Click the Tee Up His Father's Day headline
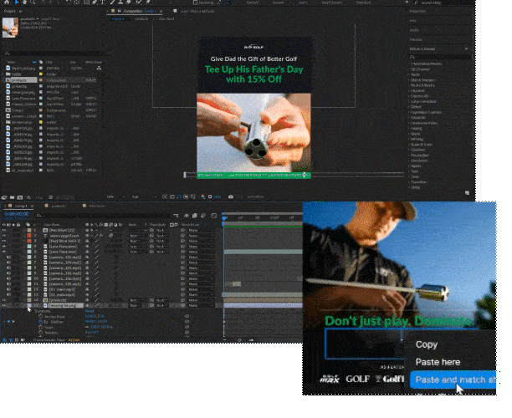The image size is (512, 418). (x=253, y=76)
